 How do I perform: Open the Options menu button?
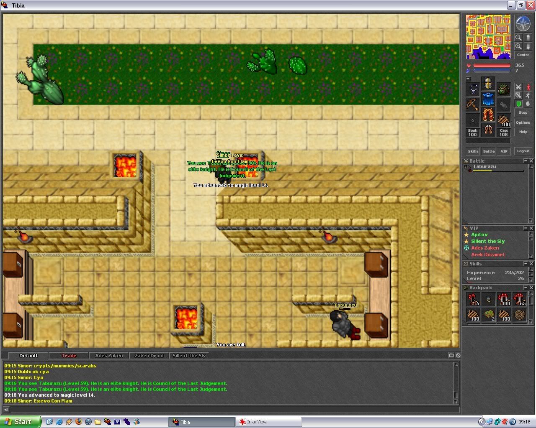coord(523,122)
